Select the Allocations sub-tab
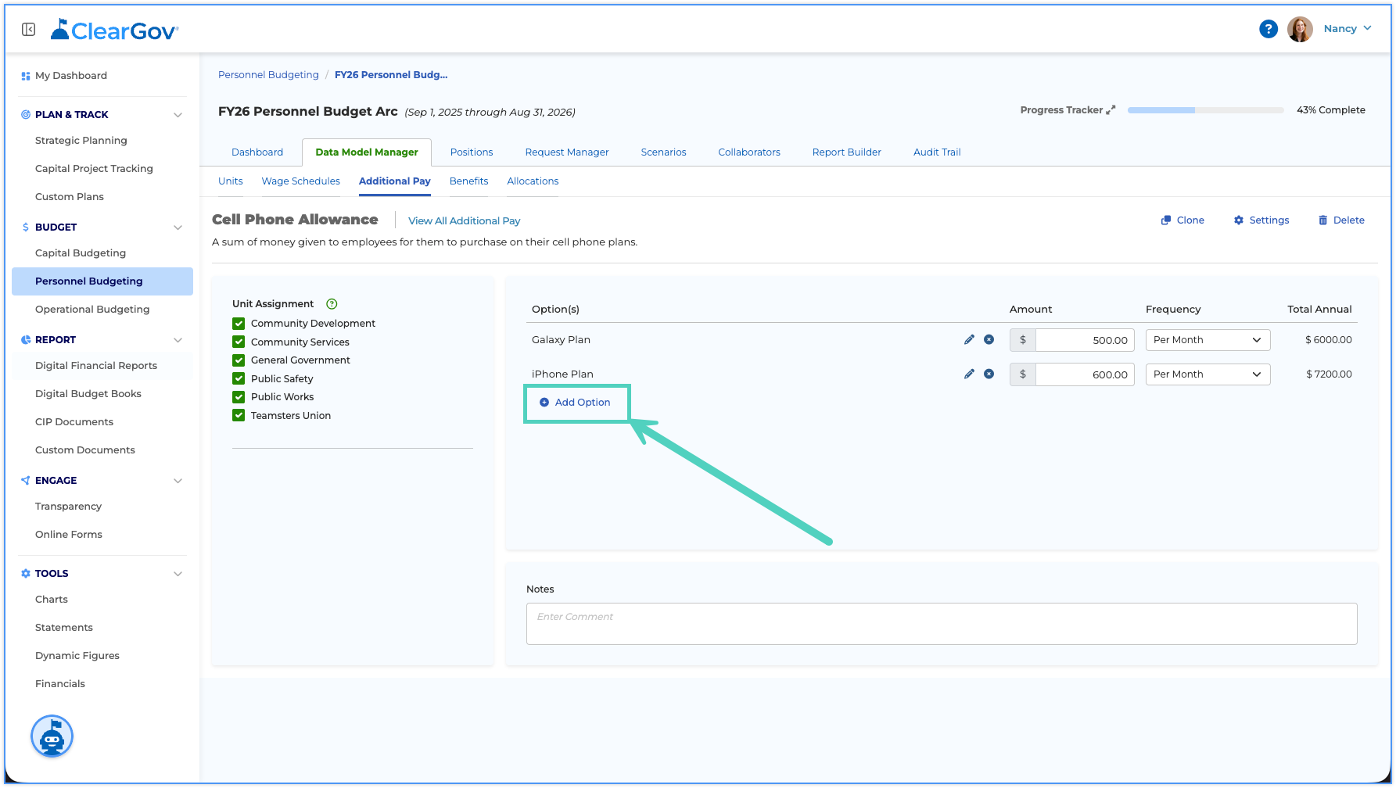The width and height of the screenshot is (1396, 788). click(533, 181)
